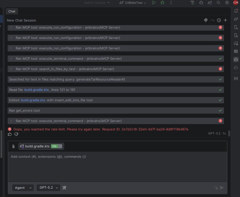Image resolution: width=240 pixels, height=197 pixels.
Task: Show chat history via the clock icon
Action: click(219, 20)
